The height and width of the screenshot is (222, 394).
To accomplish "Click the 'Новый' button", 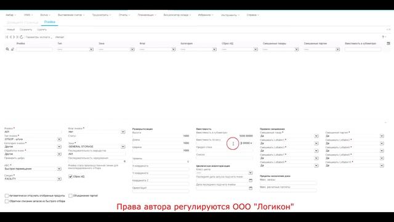I will [11, 30].
